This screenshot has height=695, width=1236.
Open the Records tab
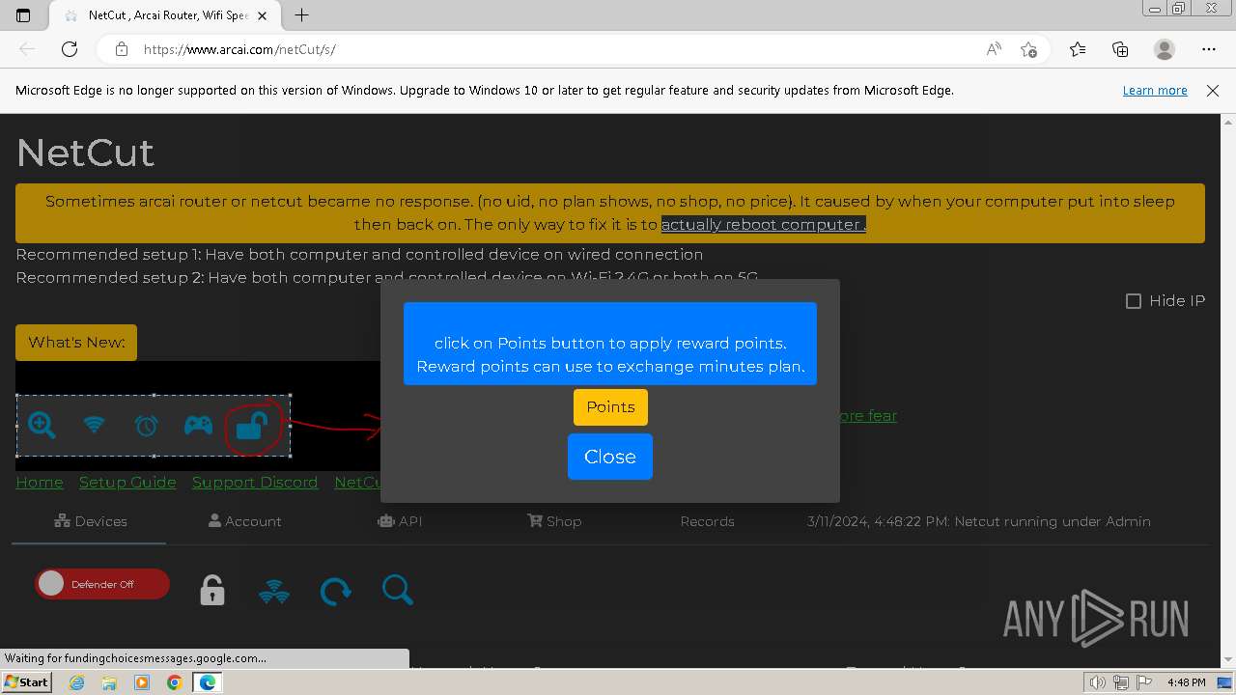point(707,521)
